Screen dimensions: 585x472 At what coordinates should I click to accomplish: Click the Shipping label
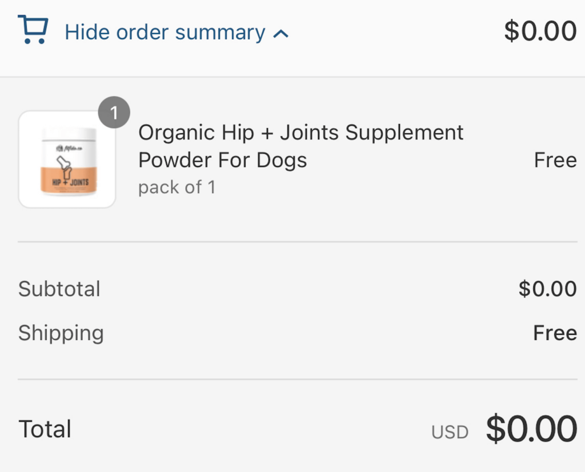pos(61,333)
